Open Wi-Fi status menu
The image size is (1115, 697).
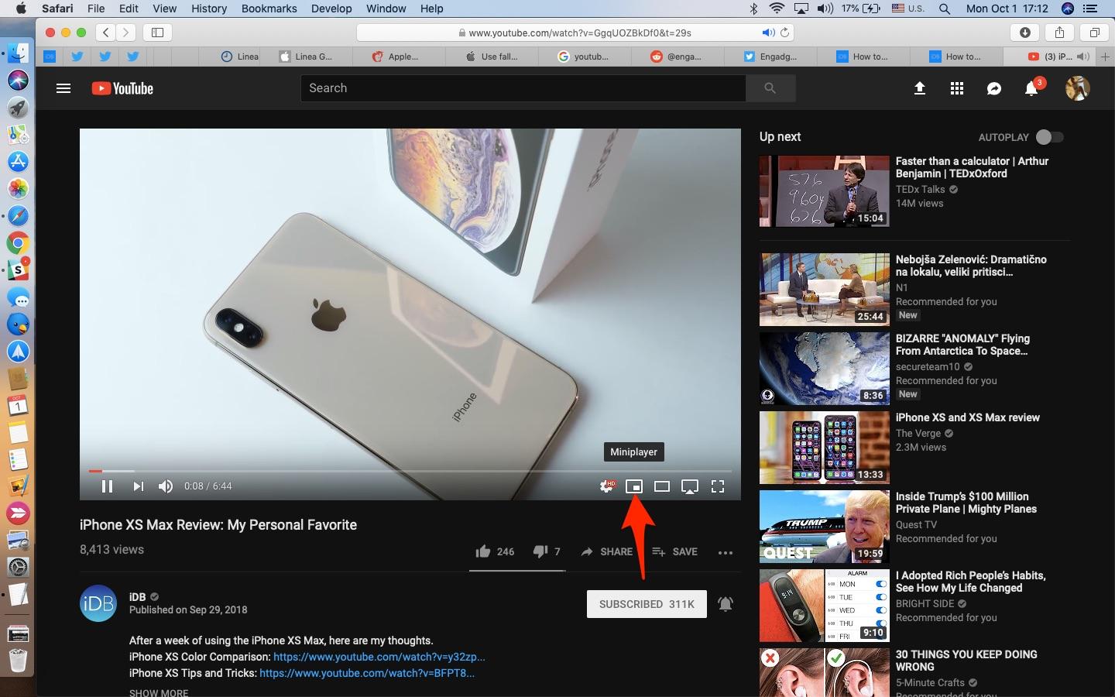[x=777, y=9]
